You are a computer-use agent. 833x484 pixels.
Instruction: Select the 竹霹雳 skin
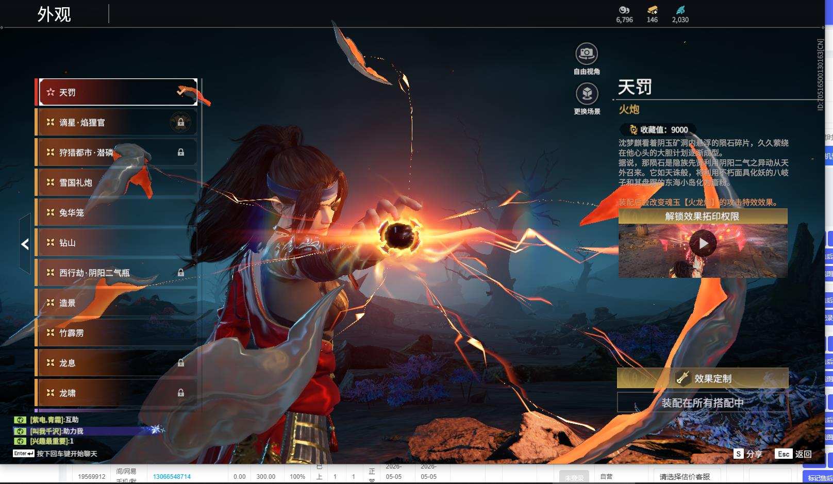116,332
